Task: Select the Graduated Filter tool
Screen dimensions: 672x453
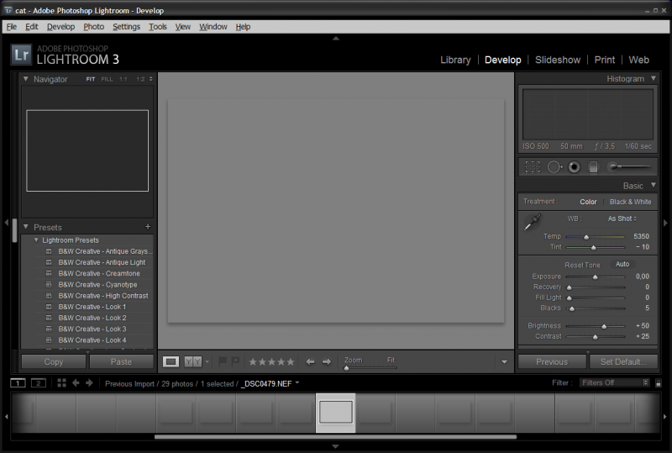Action: tap(594, 167)
